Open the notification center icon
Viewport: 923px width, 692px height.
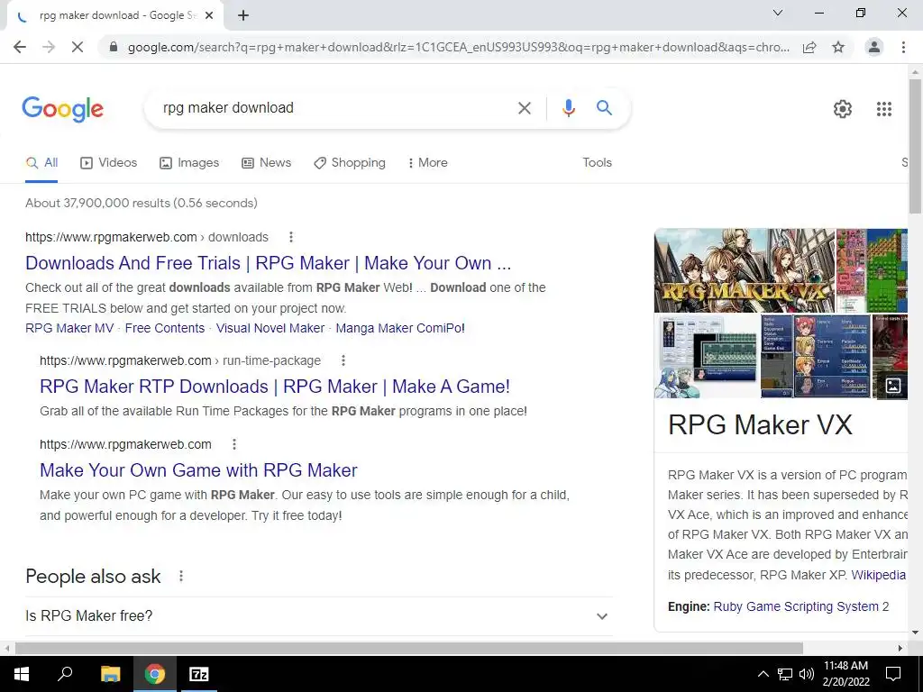click(893, 674)
